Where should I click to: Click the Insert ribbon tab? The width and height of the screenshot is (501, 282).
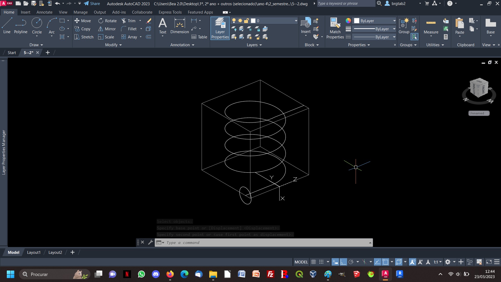(25, 12)
